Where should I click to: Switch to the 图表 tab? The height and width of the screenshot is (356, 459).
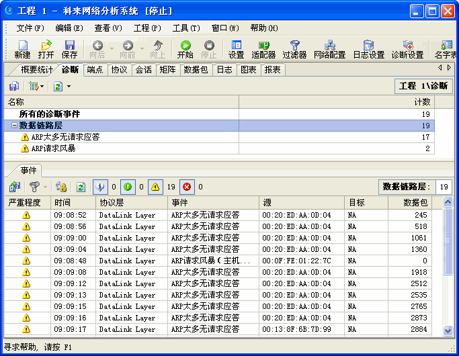pyautogui.click(x=248, y=70)
